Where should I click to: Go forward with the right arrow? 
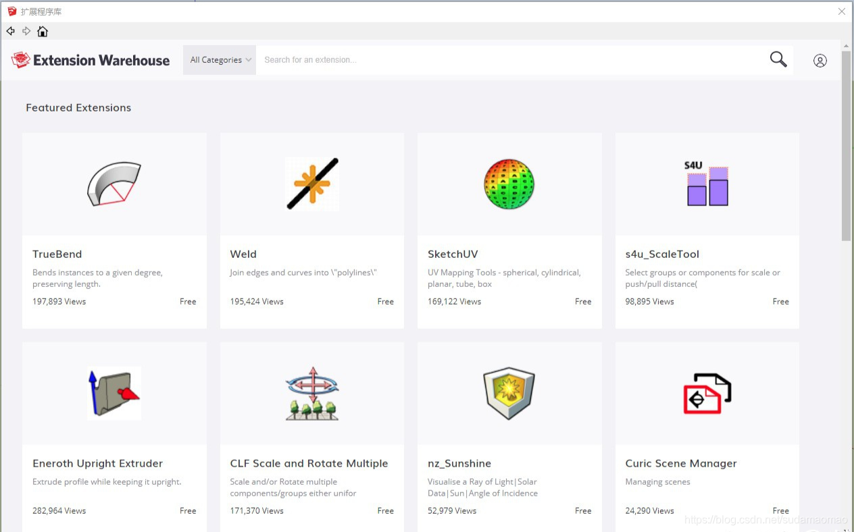(26, 31)
